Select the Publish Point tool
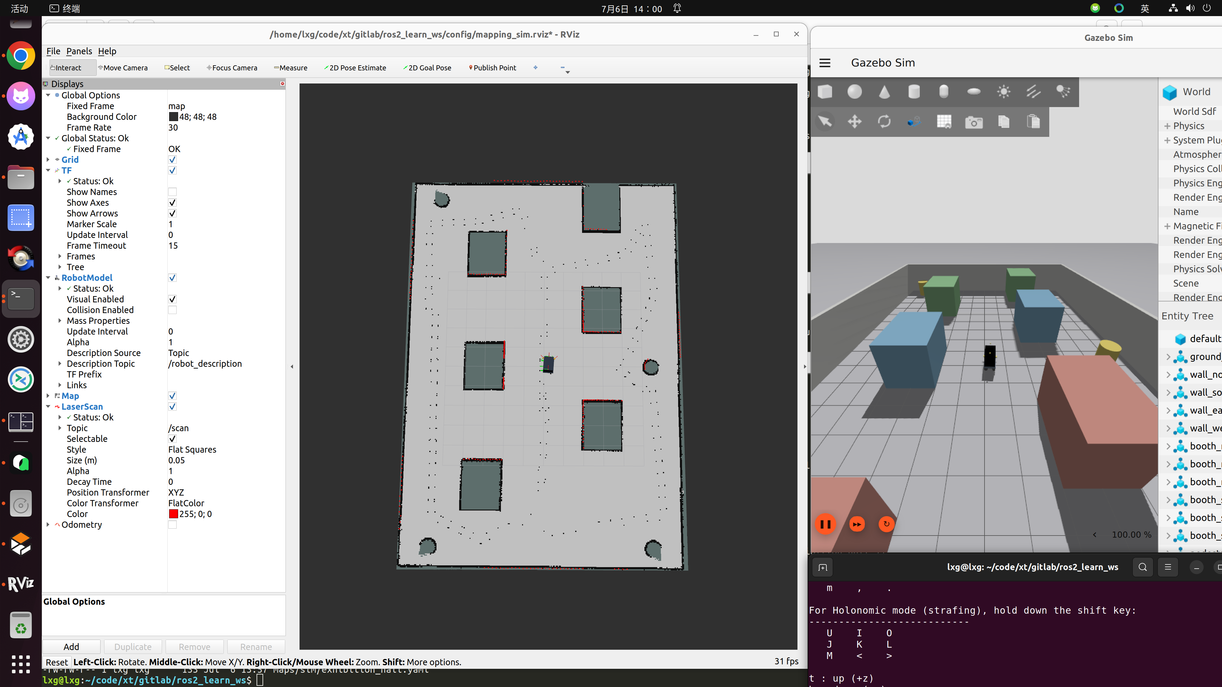 click(492, 68)
